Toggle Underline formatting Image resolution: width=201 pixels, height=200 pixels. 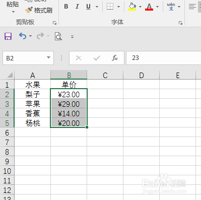click(88, 7)
